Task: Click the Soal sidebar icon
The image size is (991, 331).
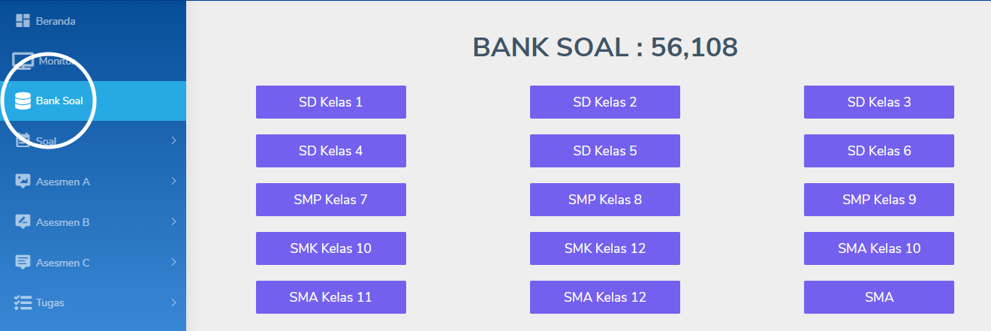Action: click(23, 140)
